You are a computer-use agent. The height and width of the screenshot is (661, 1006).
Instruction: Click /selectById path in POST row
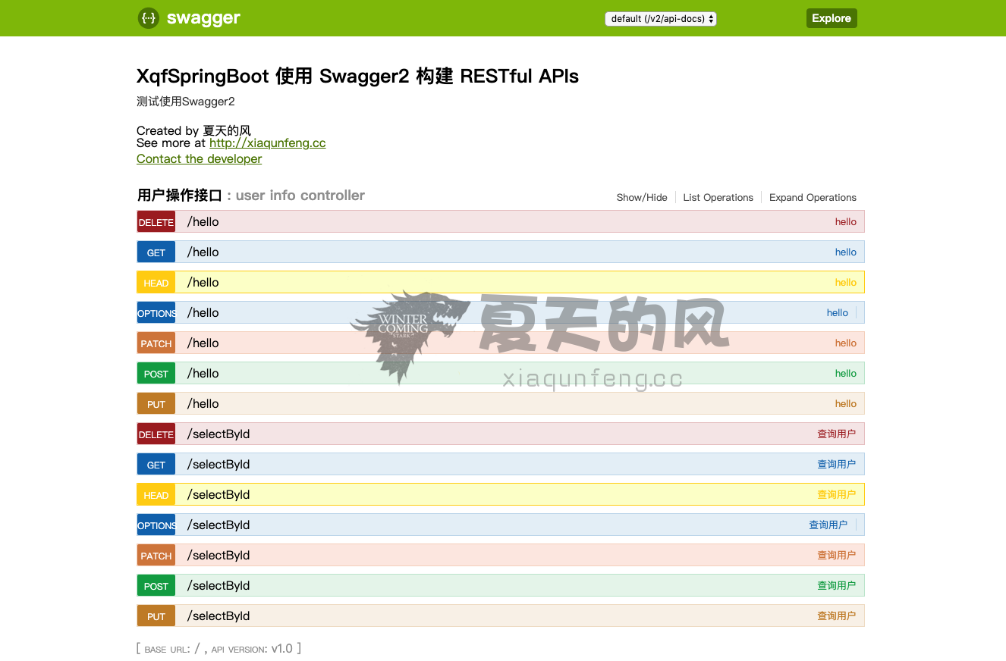pos(218,585)
